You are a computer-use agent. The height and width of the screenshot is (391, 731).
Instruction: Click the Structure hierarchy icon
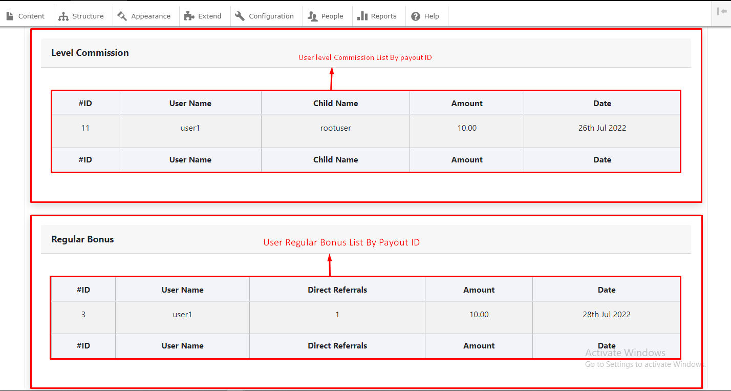[x=63, y=16]
